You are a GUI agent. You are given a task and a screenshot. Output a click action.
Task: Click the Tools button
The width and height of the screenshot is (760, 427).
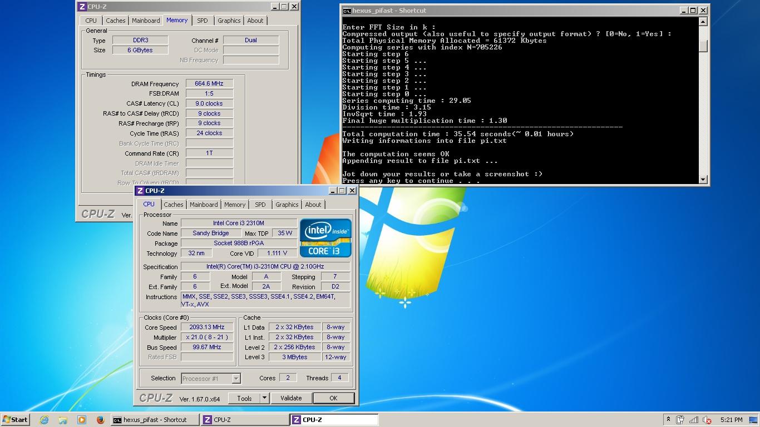[244, 398]
